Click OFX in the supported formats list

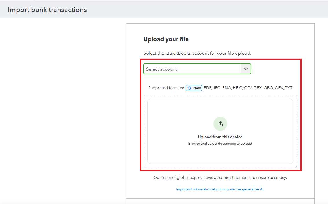279,88
